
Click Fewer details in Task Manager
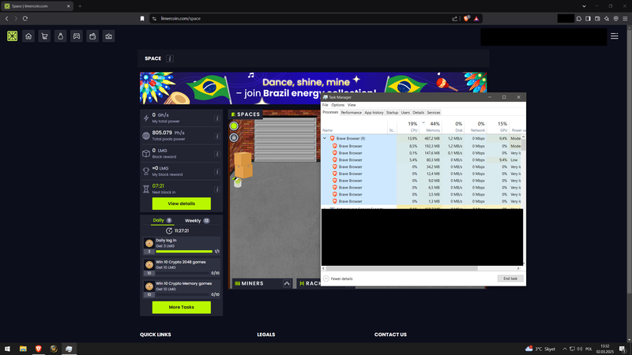[x=338, y=278]
